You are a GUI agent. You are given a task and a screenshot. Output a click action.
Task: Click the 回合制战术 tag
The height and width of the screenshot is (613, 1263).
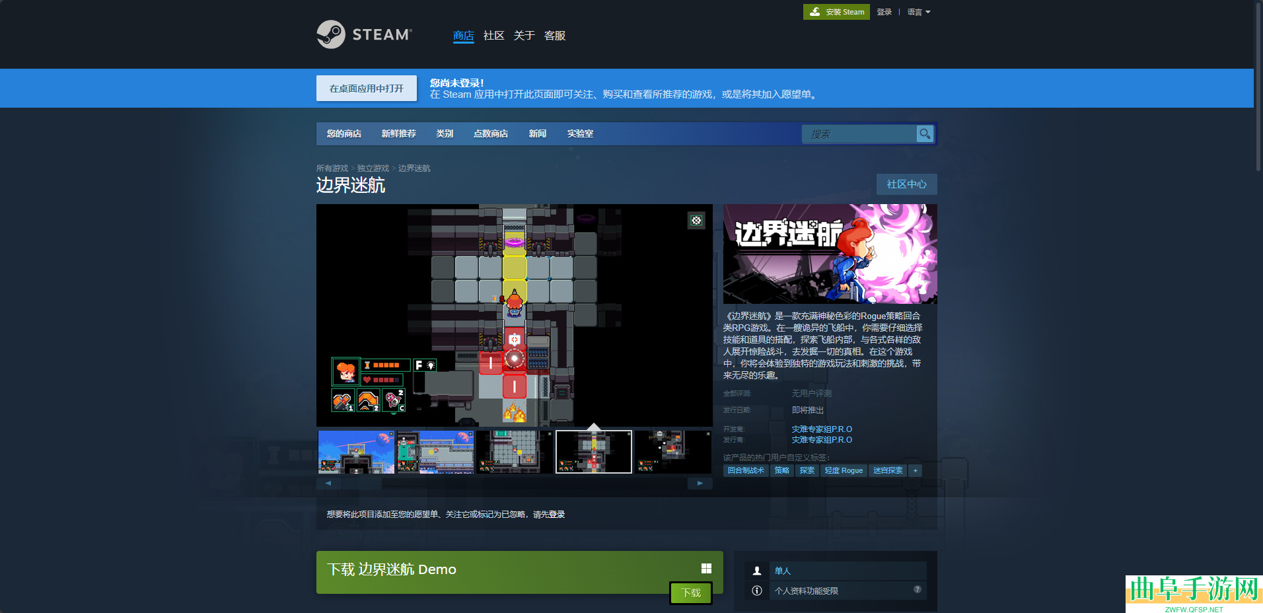pyautogui.click(x=746, y=470)
